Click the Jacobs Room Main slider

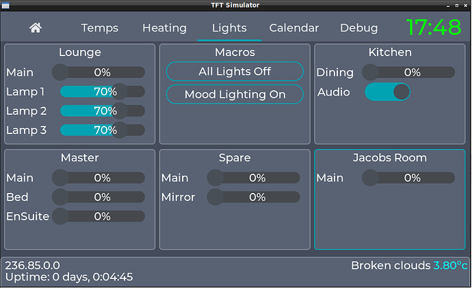pos(408,178)
